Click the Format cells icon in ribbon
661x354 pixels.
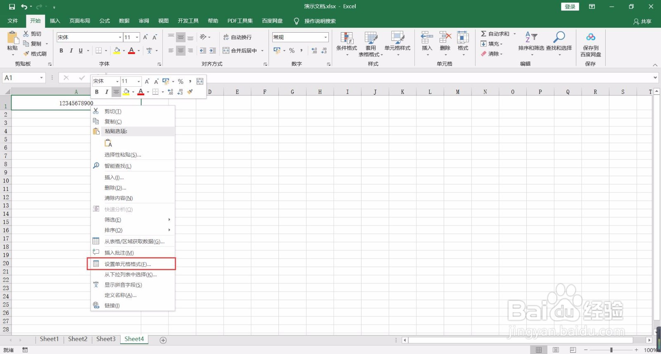[x=463, y=37]
